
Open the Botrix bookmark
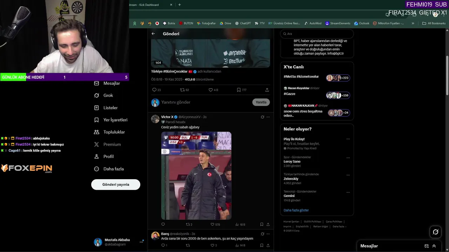[x=169, y=23]
